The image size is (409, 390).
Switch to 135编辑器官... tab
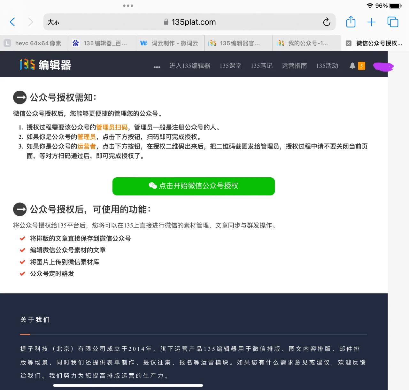pyautogui.click(x=238, y=43)
